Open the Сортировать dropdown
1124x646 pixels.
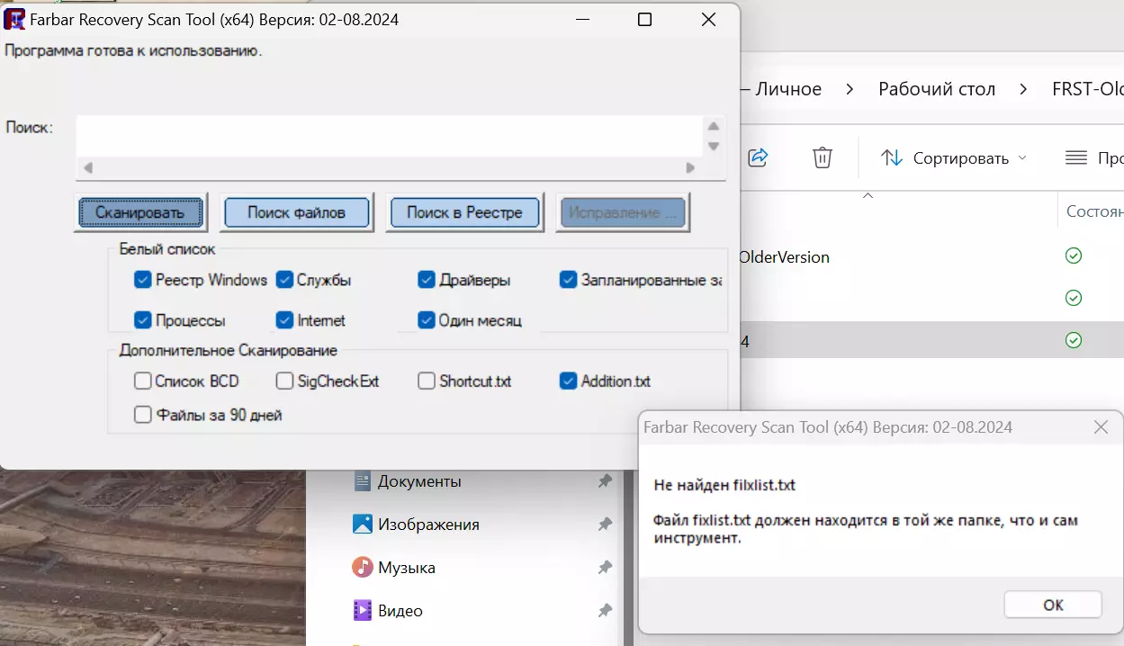coord(952,158)
